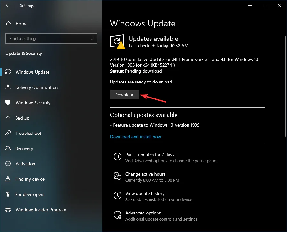Click the Windows Security shield icon

[8, 102]
